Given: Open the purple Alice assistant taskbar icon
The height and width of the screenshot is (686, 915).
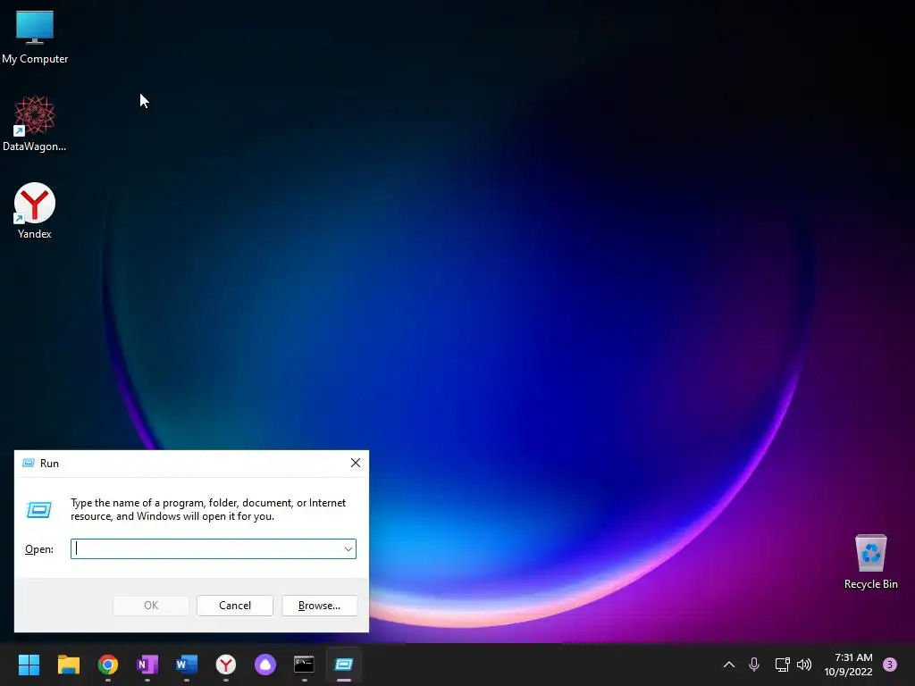Looking at the screenshot, I should pos(264,665).
